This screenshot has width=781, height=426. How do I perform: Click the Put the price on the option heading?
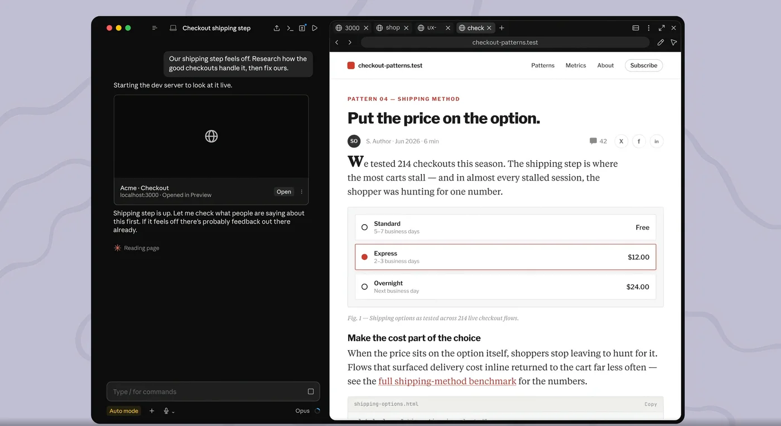[443, 118]
